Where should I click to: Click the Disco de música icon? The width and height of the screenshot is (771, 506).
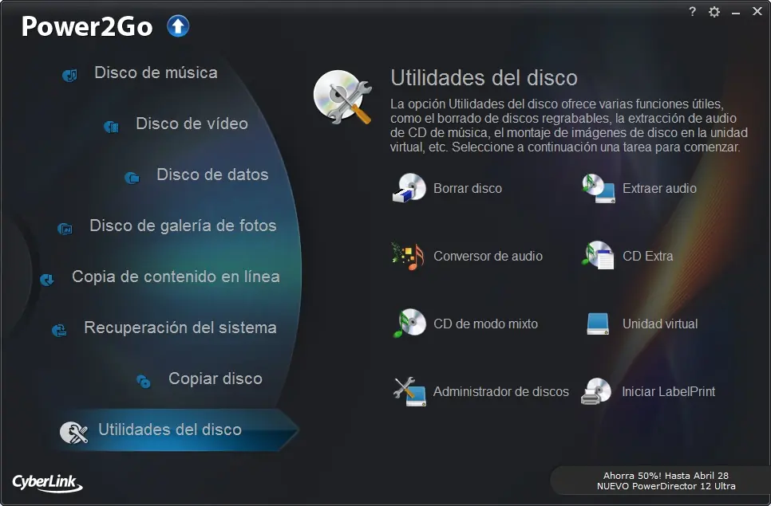coord(69,75)
